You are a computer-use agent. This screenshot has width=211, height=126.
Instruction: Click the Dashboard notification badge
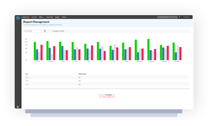[x=28, y=17]
